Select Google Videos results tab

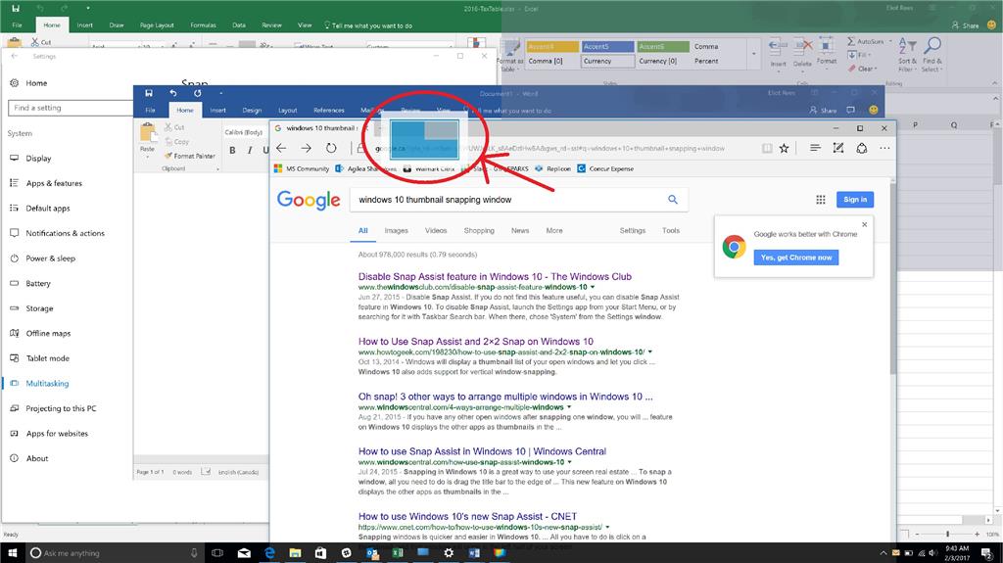tap(436, 230)
